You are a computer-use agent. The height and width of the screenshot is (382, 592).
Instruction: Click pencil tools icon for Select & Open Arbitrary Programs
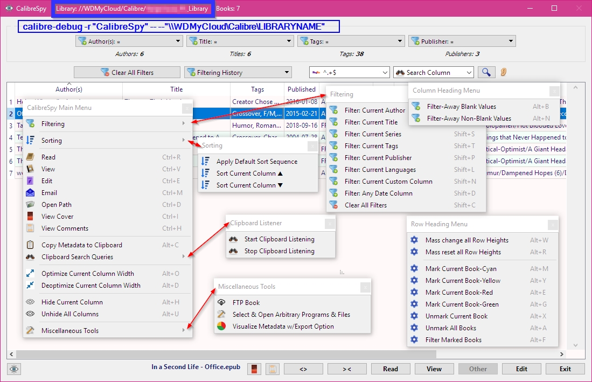(x=221, y=315)
